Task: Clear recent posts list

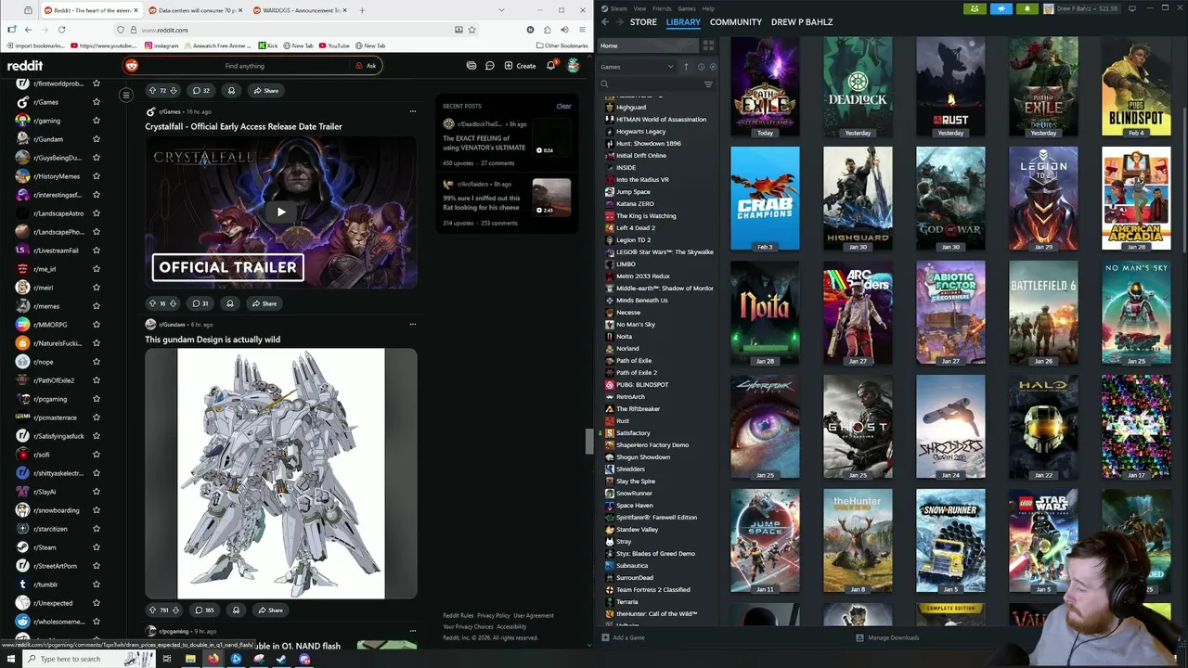Action: [563, 106]
